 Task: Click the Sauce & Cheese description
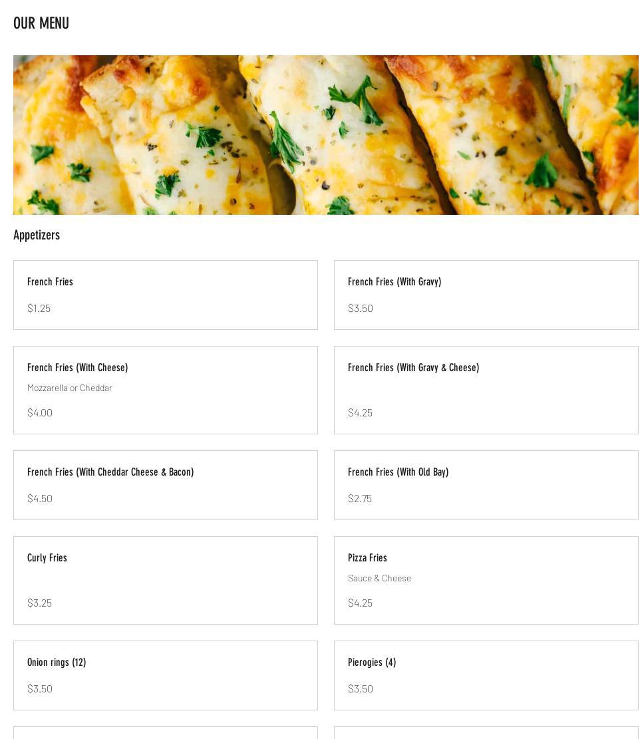click(x=379, y=578)
